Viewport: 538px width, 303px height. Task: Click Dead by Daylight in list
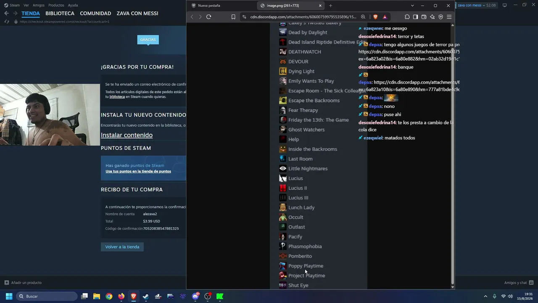coord(308,32)
